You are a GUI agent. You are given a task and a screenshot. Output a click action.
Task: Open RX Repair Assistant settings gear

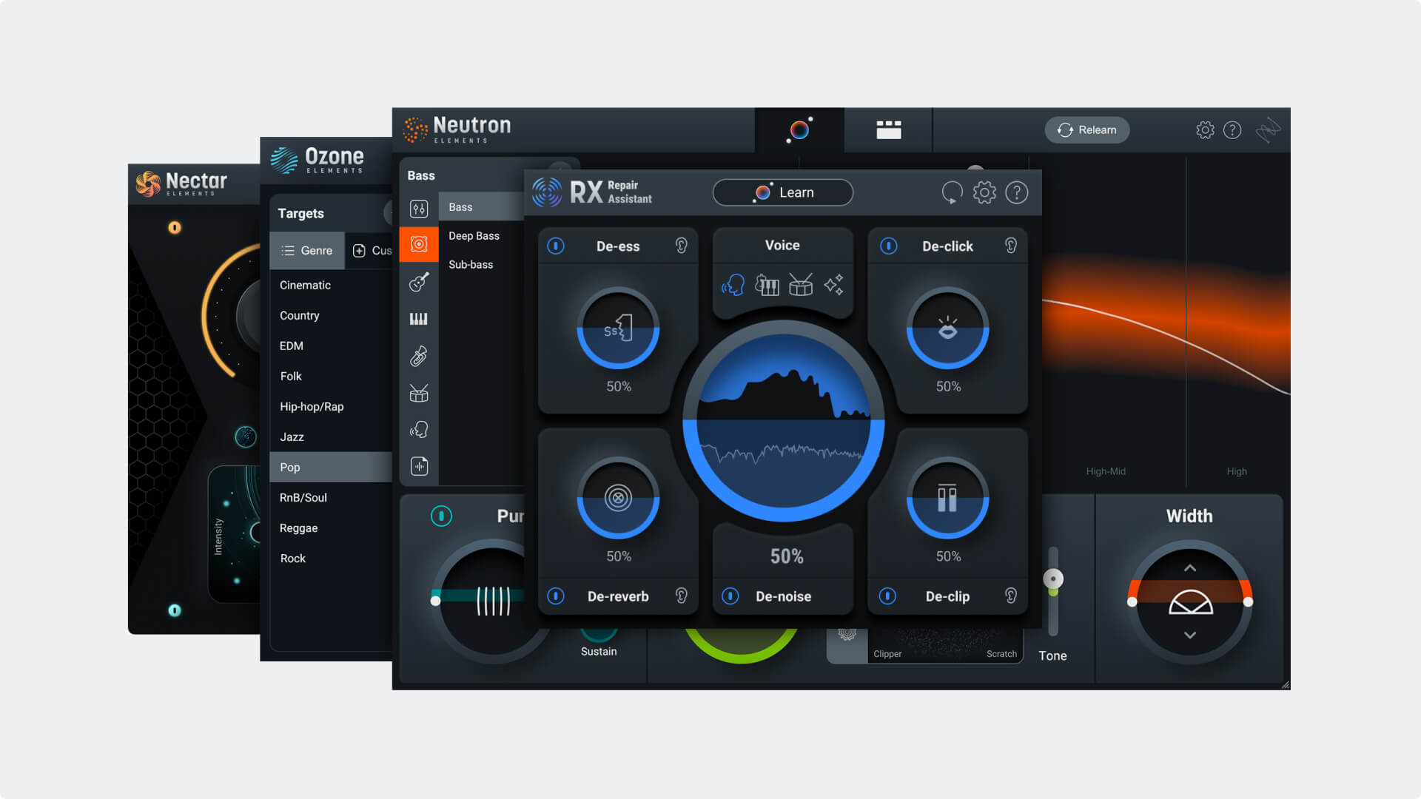(x=984, y=192)
